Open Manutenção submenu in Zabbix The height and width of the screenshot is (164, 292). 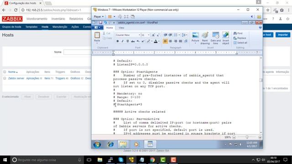point(60,27)
